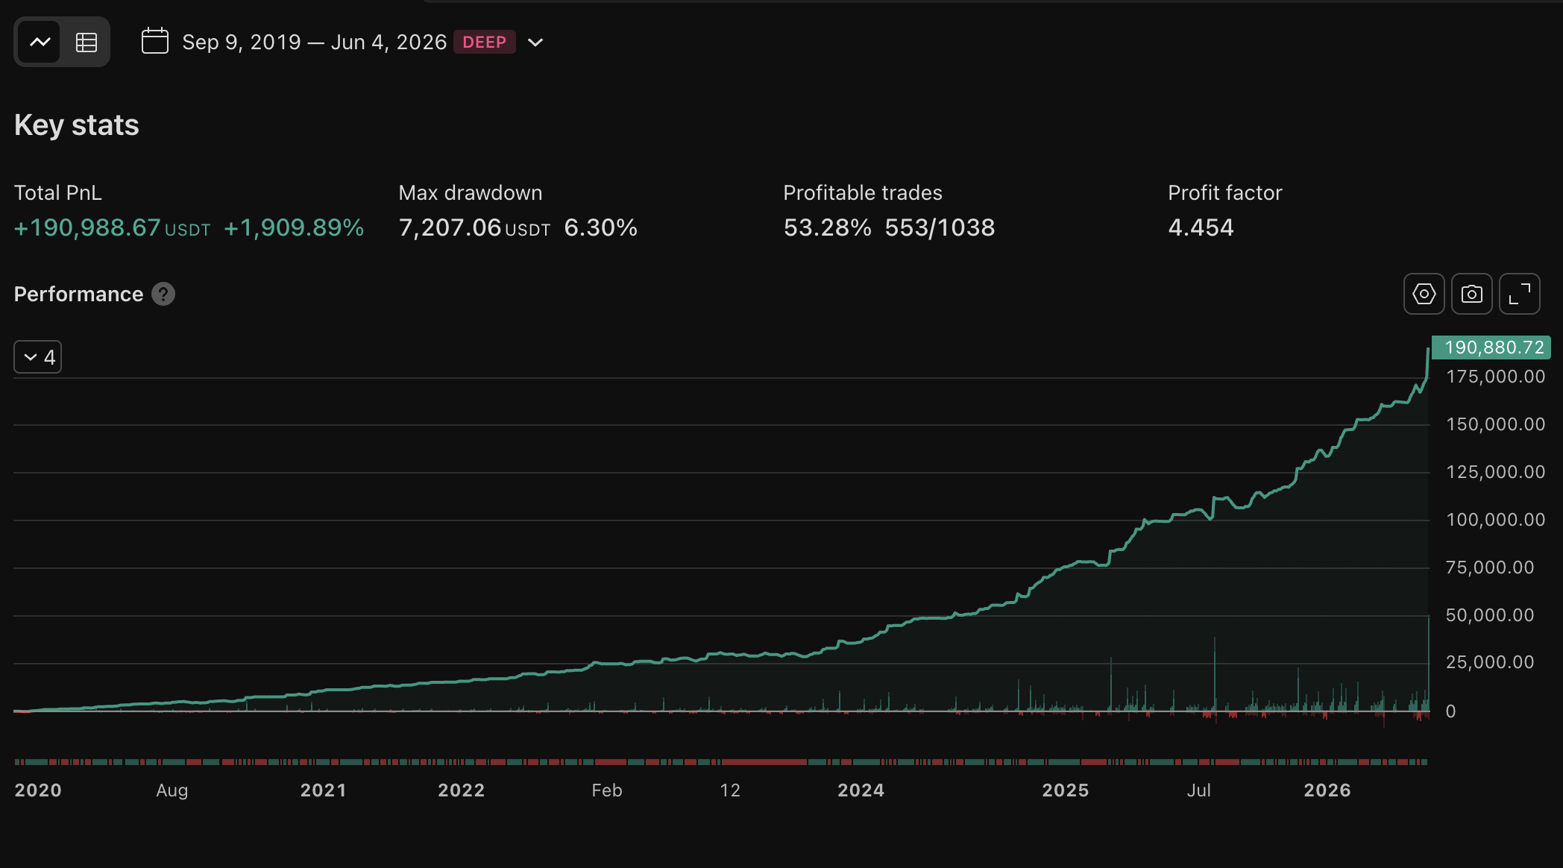Click the 190,880.72 price label
The width and height of the screenshot is (1563, 868).
pyautogui.click(x=1491, y=347)
